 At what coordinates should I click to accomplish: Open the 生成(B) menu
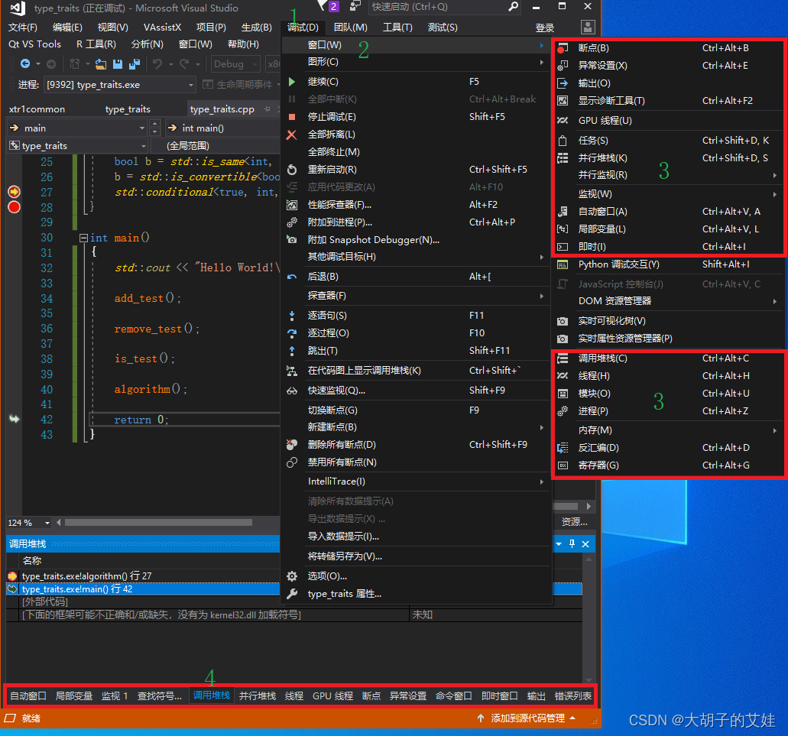(256, 27)
